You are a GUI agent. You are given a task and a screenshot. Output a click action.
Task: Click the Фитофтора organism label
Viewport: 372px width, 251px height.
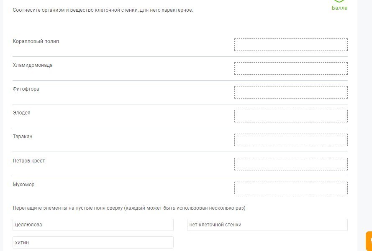26,89
